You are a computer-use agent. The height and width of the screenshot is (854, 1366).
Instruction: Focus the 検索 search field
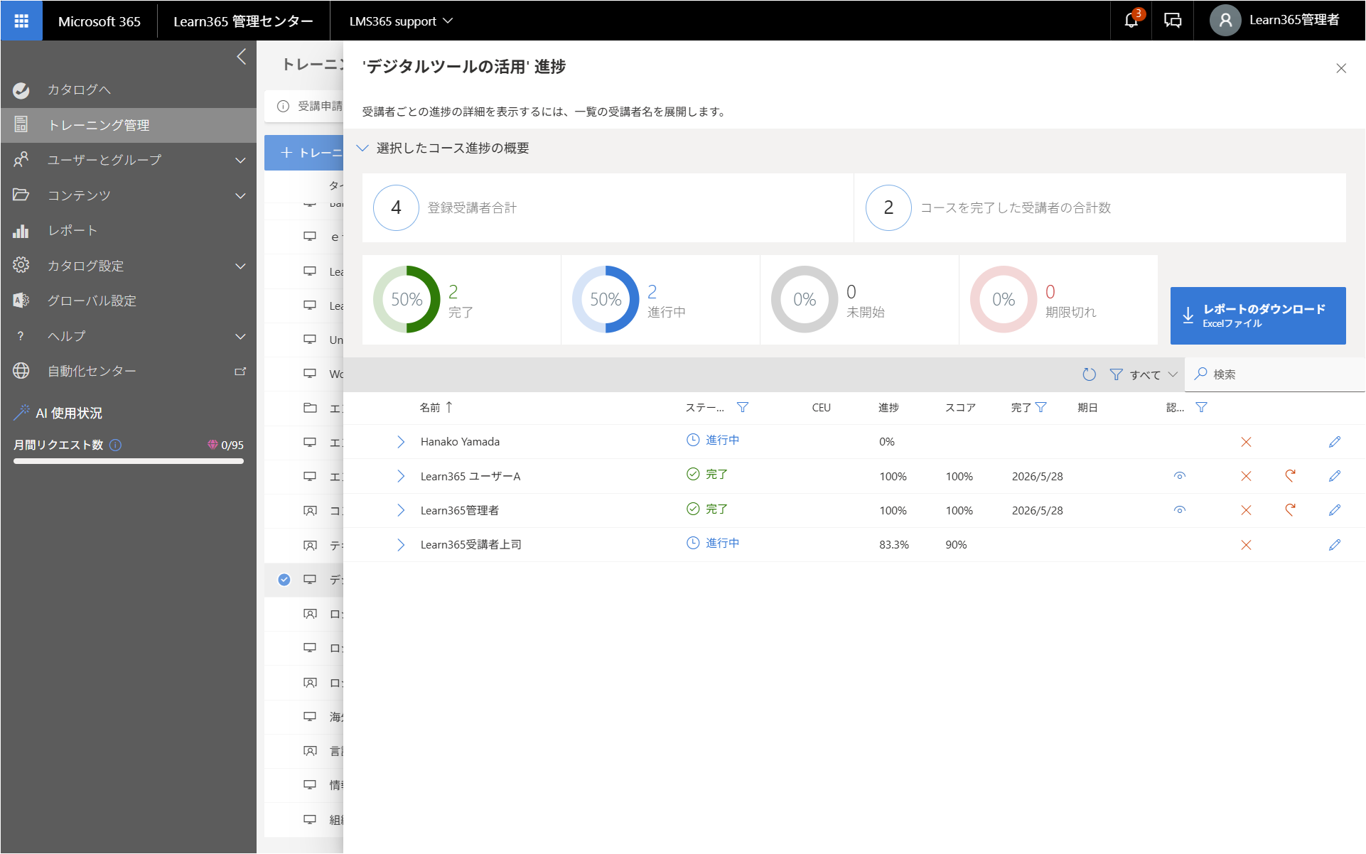[1274, 374]
